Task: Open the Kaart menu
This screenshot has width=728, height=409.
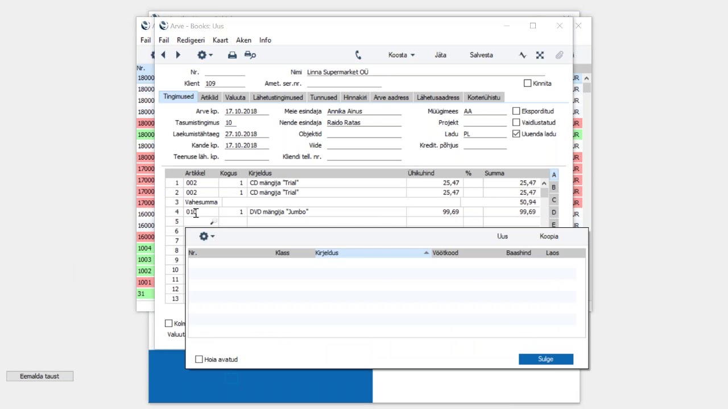Action: (x=220, y=40)
